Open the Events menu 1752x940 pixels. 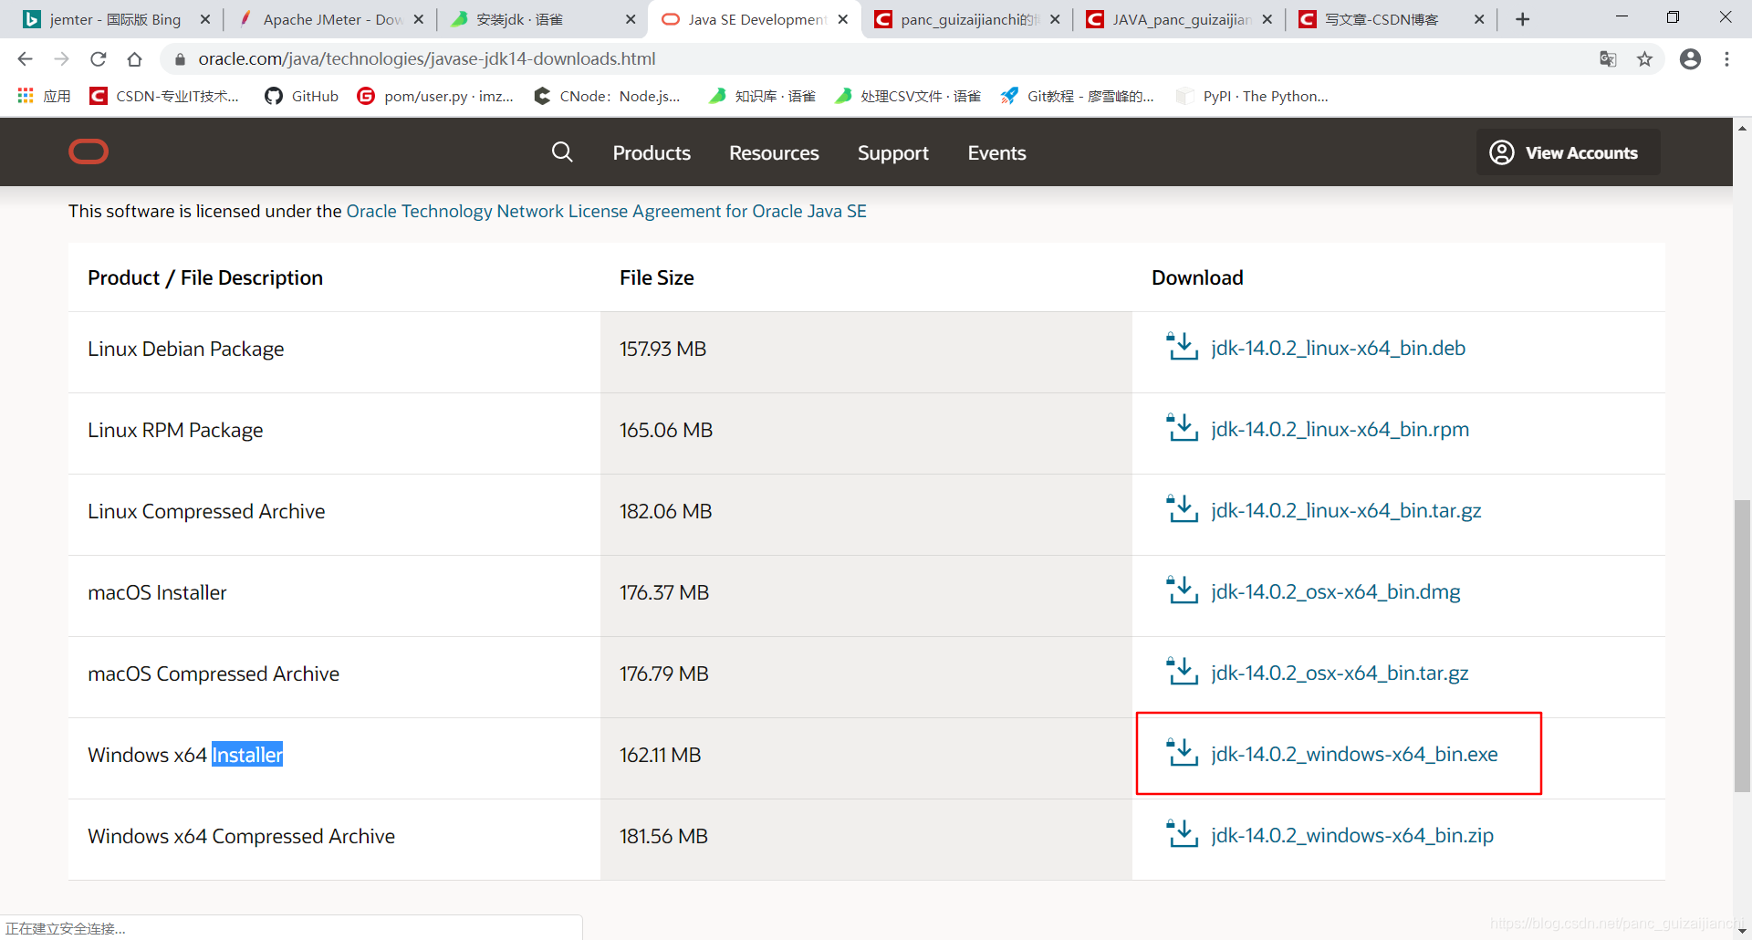[x=996, y=152]
